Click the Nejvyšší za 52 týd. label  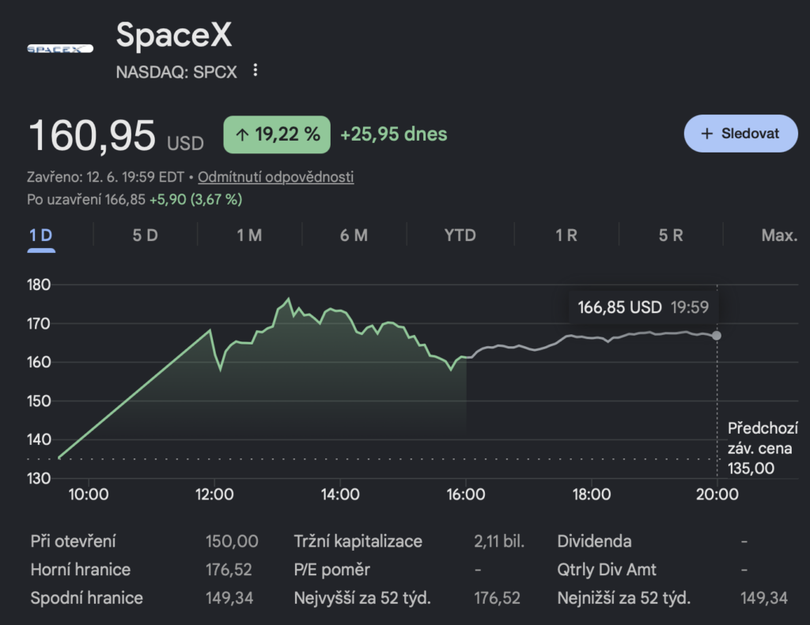point(362,598)
